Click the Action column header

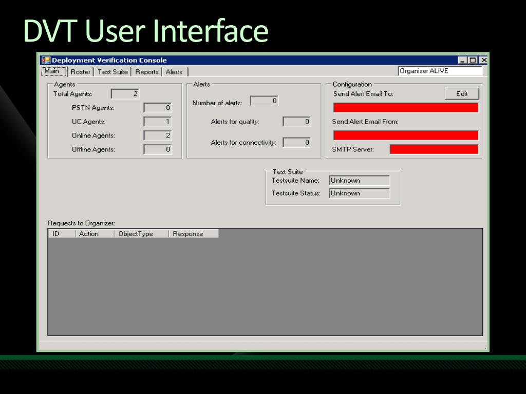tap(95, 233)
